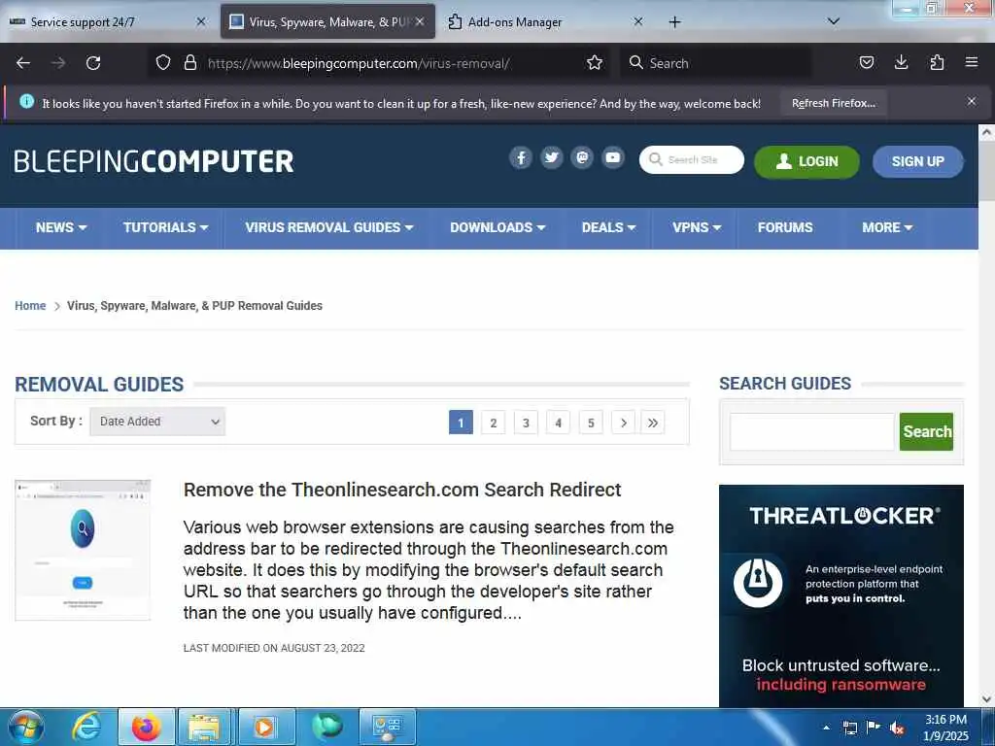Open the Pocket save icon
The height and width of the screenshot is (746, 995).
pos(866,62)
